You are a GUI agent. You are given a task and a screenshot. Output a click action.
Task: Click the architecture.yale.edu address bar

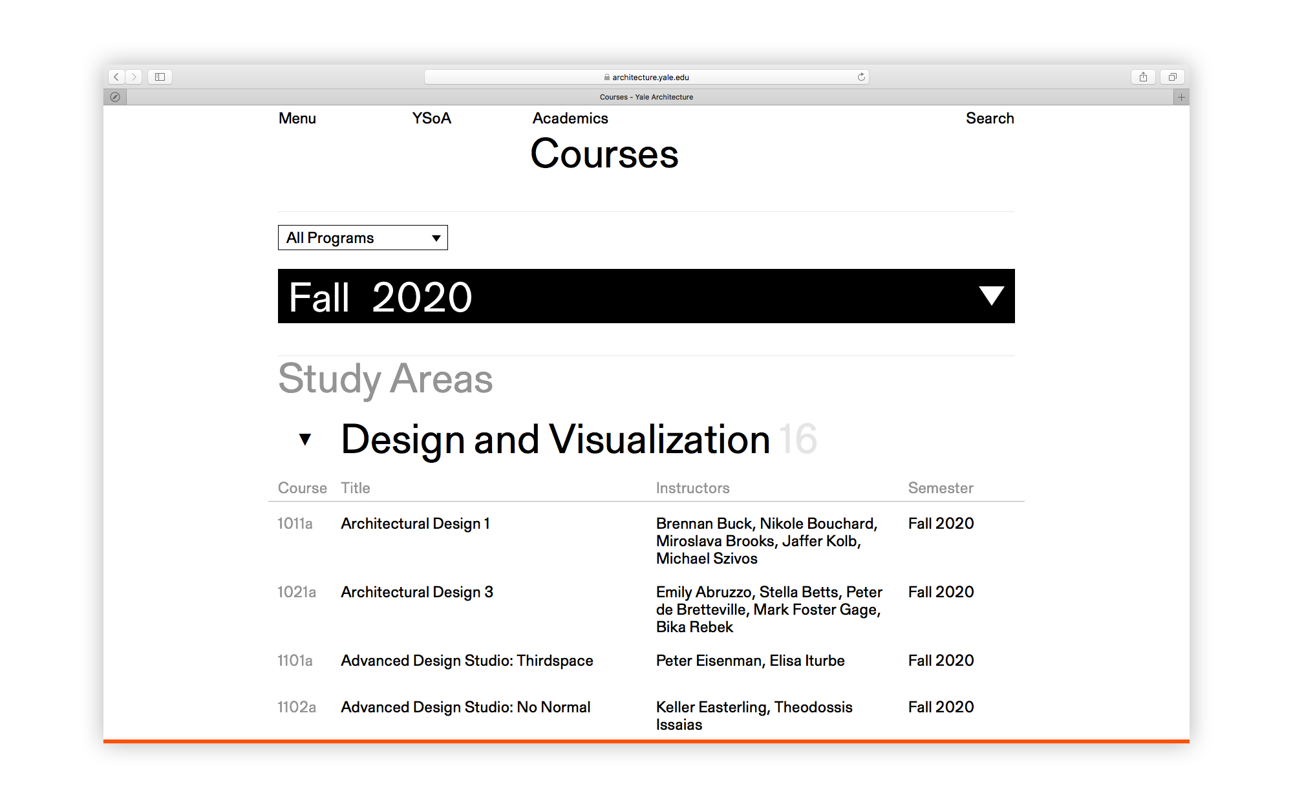[x=646, y=77]
